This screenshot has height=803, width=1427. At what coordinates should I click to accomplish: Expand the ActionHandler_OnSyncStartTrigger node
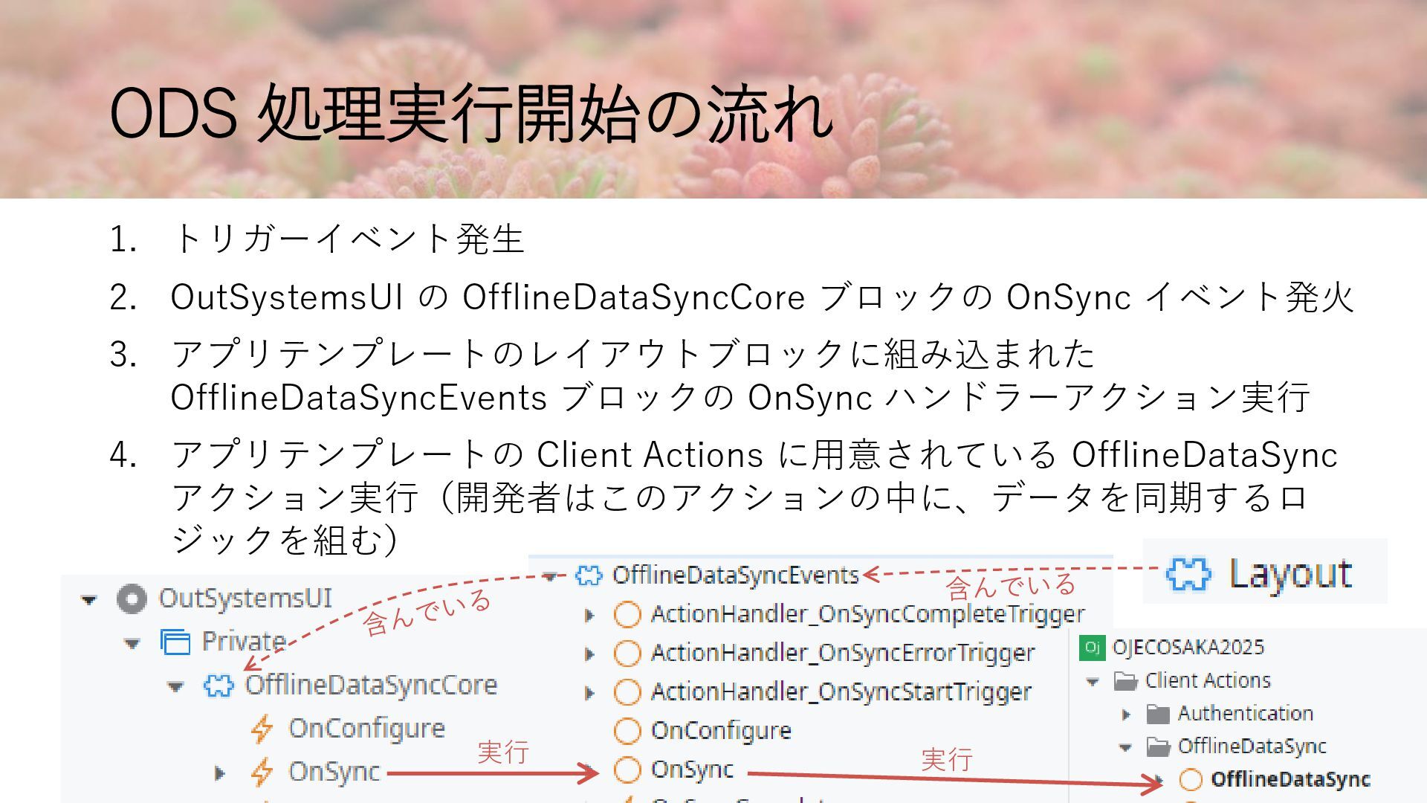(x=589, y=694)
